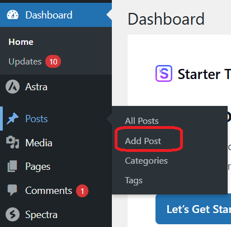Screen dimensions: 231x227
Task: Click the Dashboard gauge icon
Action: 13,15
